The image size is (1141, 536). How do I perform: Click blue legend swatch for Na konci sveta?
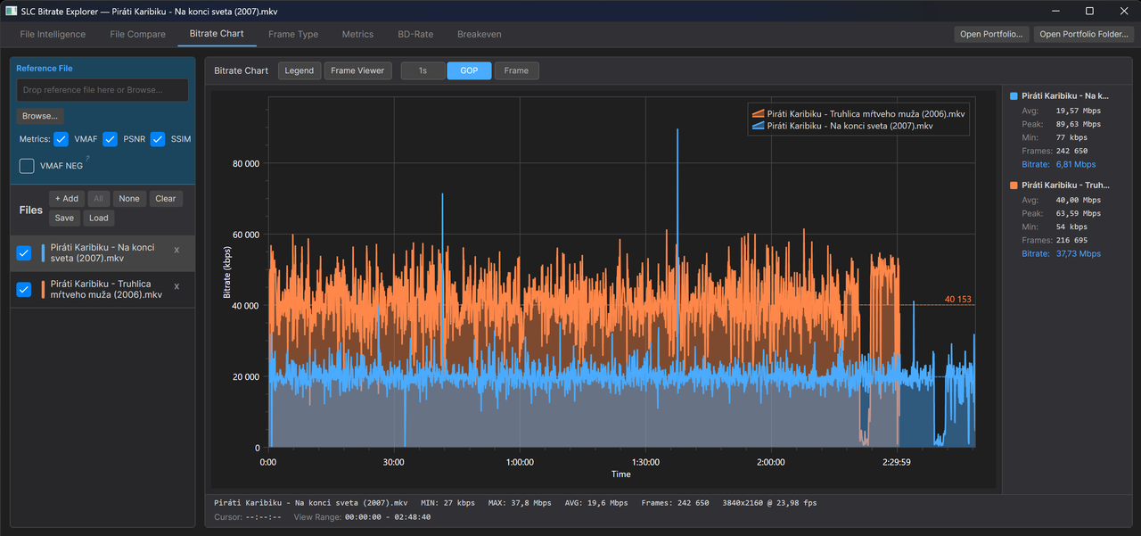pos(759,126)
